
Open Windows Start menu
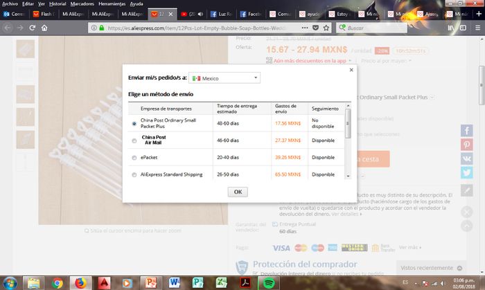tap(10, 283)
